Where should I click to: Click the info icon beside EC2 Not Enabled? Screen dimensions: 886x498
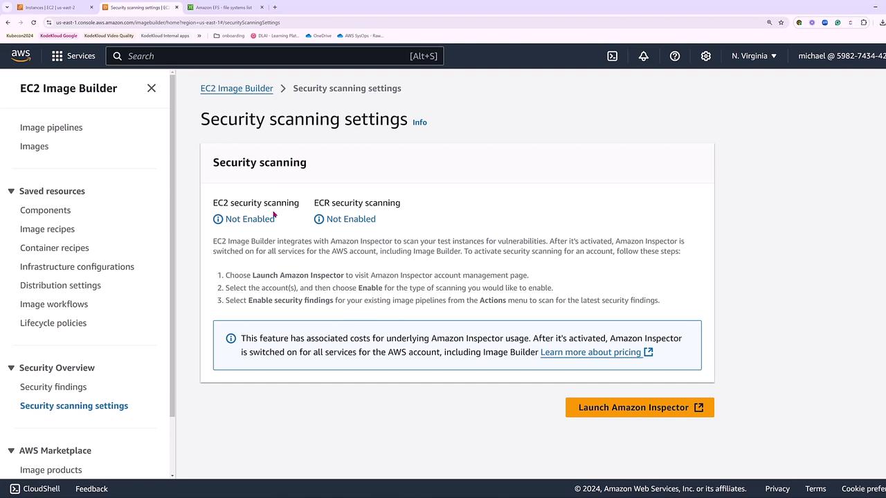coord(218,219)
